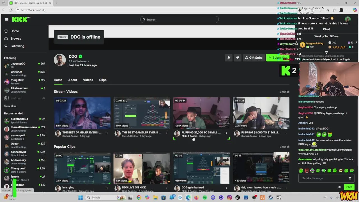Screen dimensions: 359x202
Task: Expand following list with Show More
Action: click(10, 106)
